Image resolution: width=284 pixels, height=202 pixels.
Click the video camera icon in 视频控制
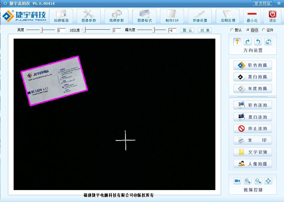237,181
